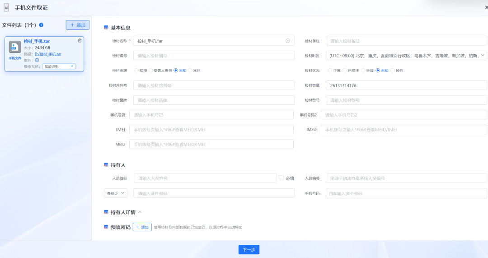Select 未知 radio for 检材状态
Image resolution: width=488 pixels, height=258 pixels.
click(x=378, y=70)
